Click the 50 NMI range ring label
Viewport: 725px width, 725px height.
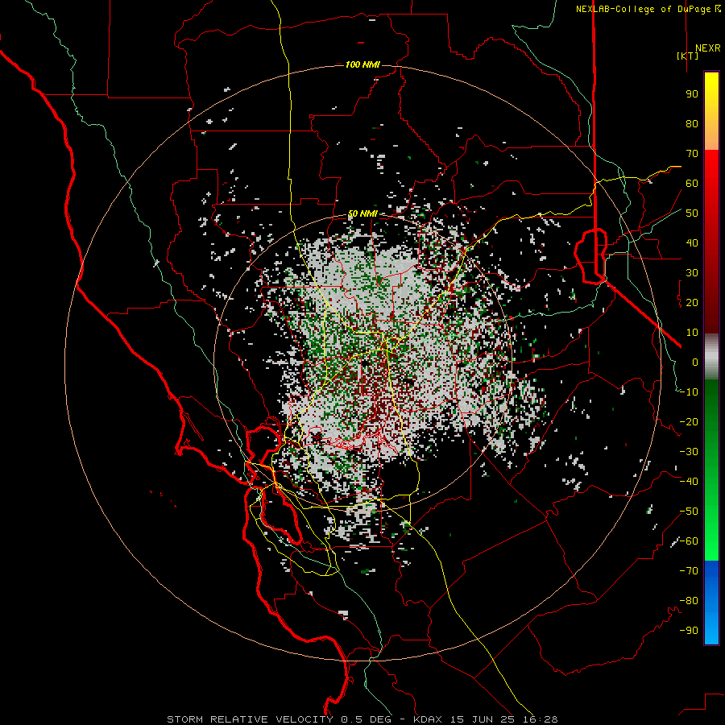point(362,213)
